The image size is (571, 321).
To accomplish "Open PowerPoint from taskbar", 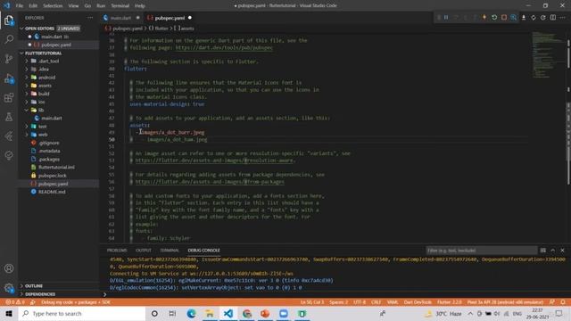I will click(x=265, y=314).
